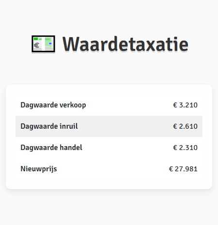Viewport: 218px width, 225px height.
Task: Click the euro sign before 27.981
Action: (x=171, y=169)
